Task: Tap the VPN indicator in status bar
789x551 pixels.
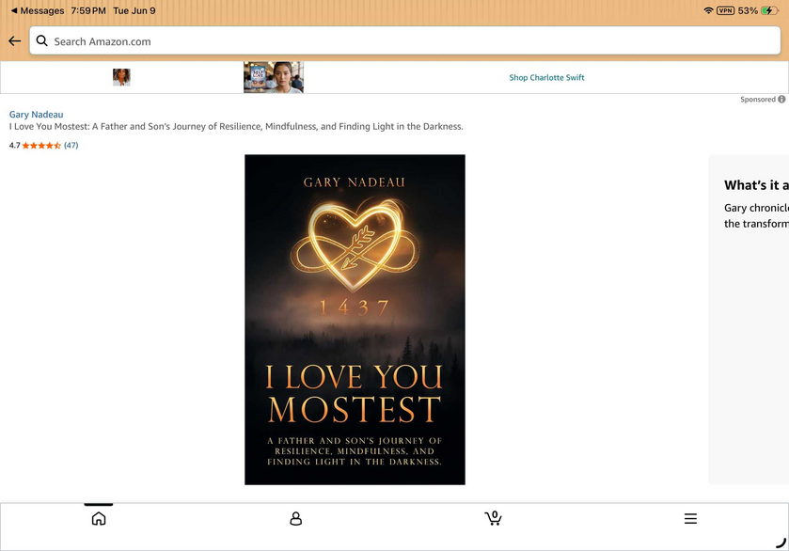Action: (725, 10)
